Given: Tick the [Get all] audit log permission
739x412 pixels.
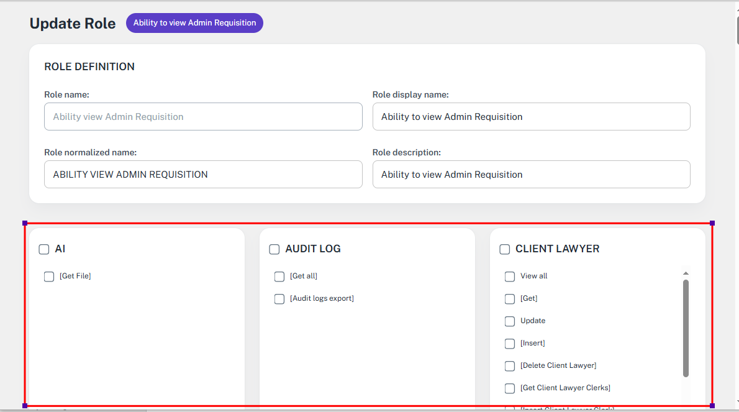Looking at the screenshot, I should pyautogui.click(x=279, y=277).
